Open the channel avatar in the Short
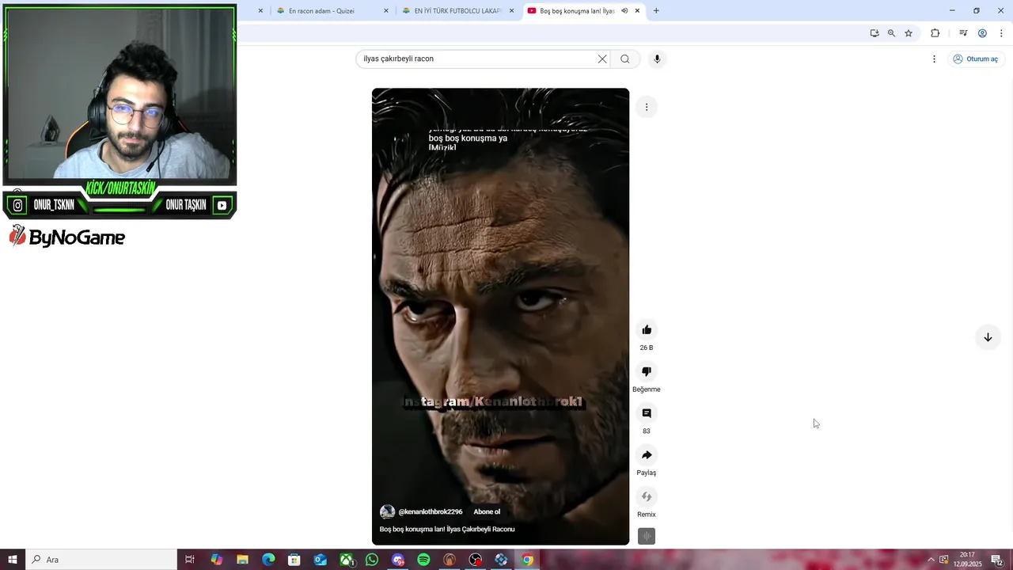 pyautogui.click(x=387, y=512)
